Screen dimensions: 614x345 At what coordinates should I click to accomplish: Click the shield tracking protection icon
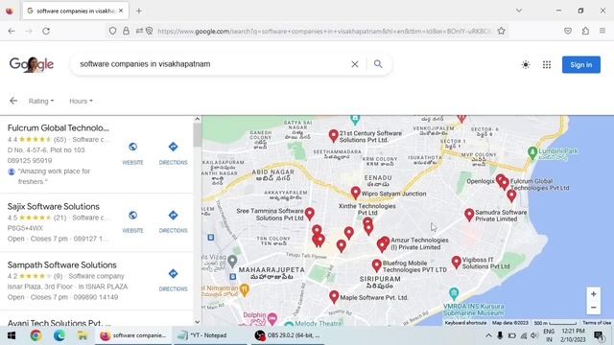point(113,31)
